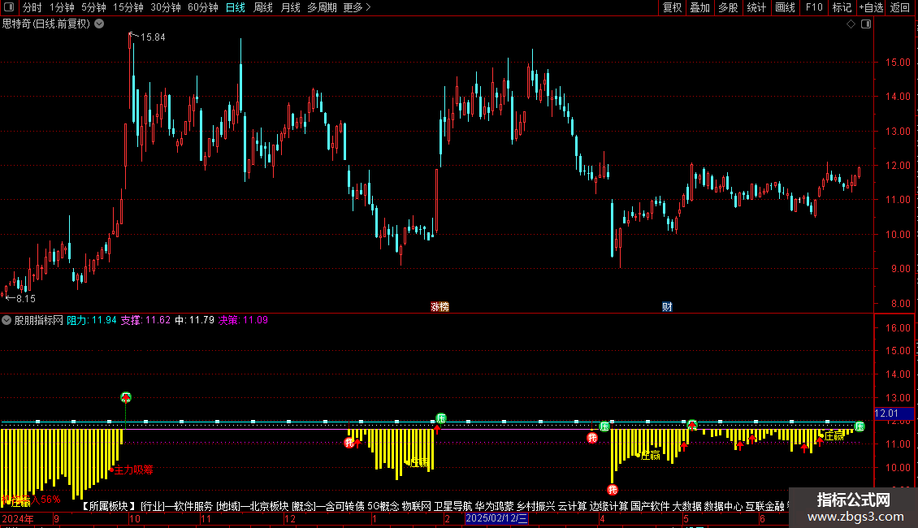Image resolution: width=918 pixels, height=528 pixels.
Task: Click the 15.84 high price label
Action: point(152,37)
